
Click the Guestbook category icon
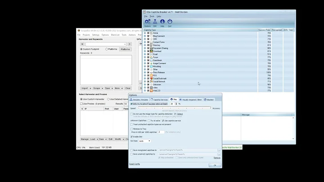(x=151, y=60)
